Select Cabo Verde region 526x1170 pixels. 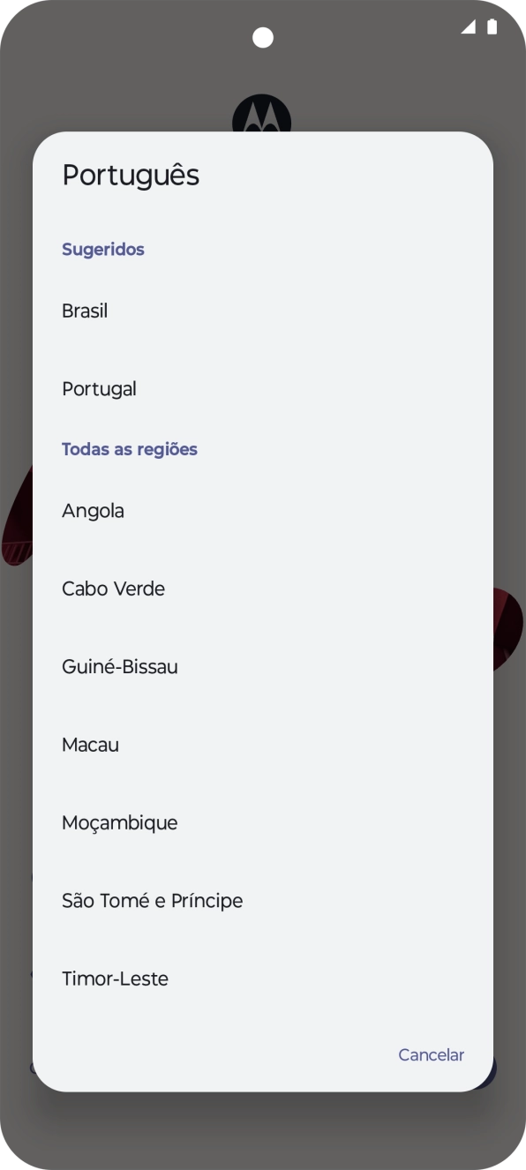coord(113,589)
